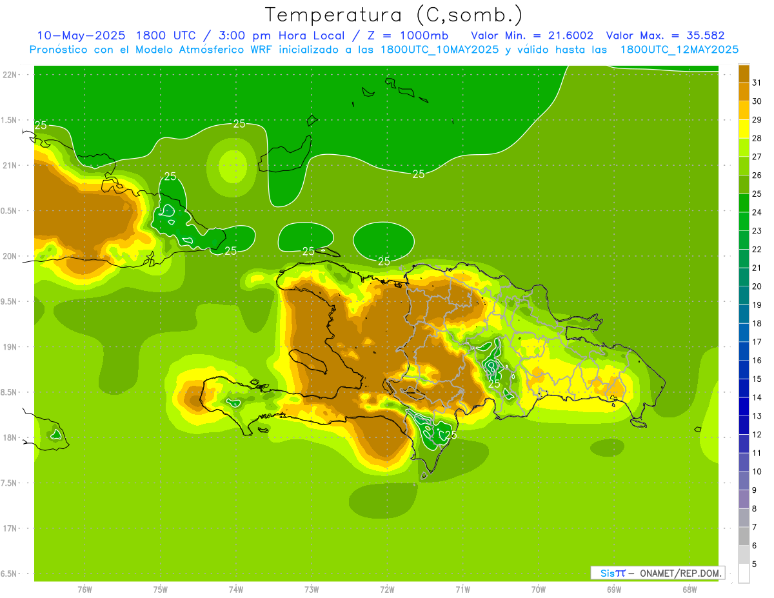
Task: Click the dark brown swatch atop the color legend
Action: [x=744, y=74]
